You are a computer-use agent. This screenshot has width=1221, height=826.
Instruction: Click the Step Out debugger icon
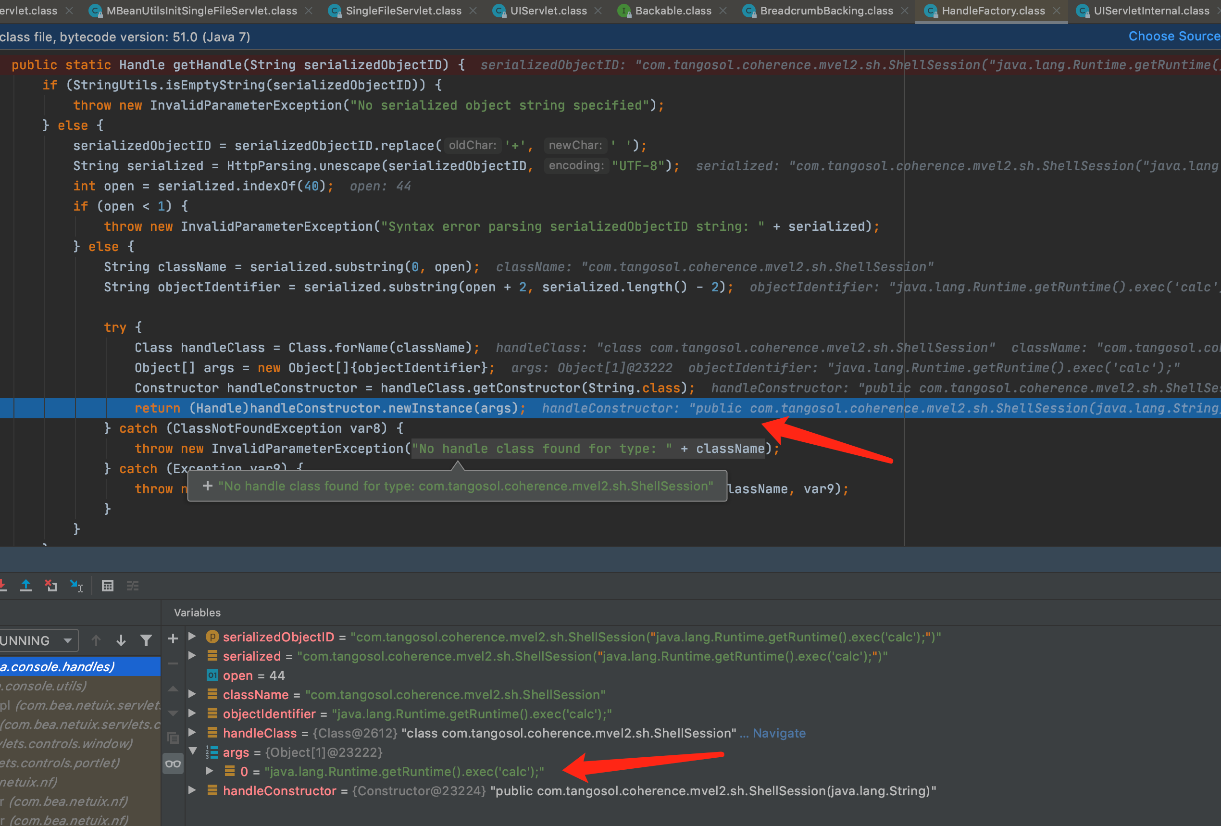pyautogui.click(x=25, y=585)
